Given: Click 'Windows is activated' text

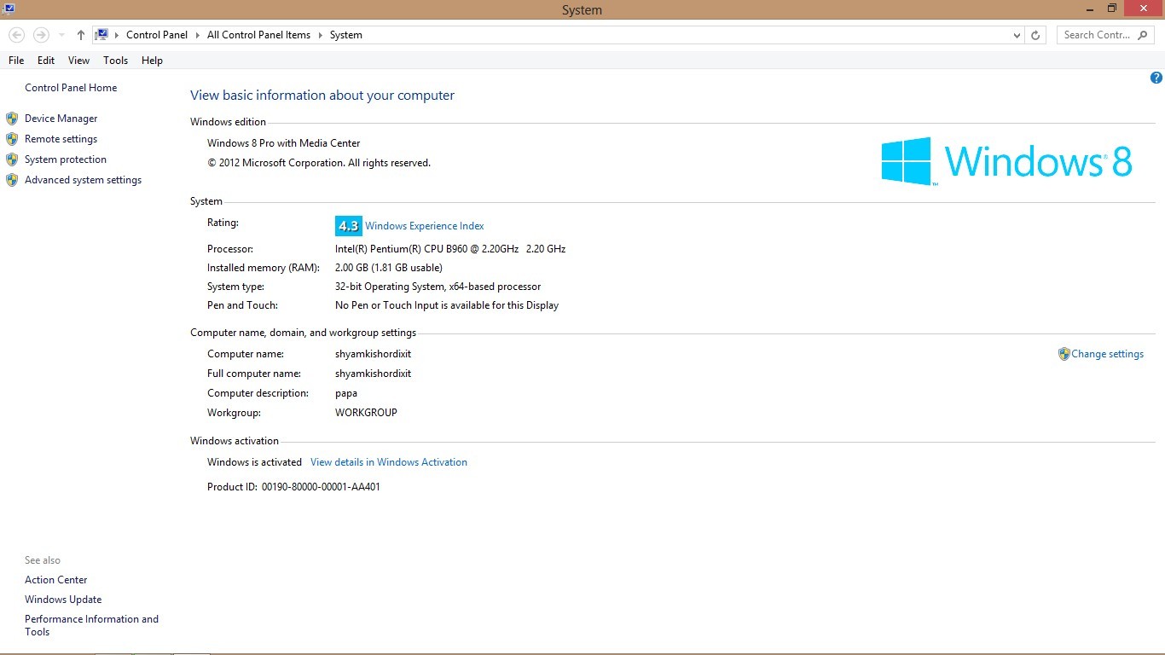Looking at the screenshot, I should (254, 462).
